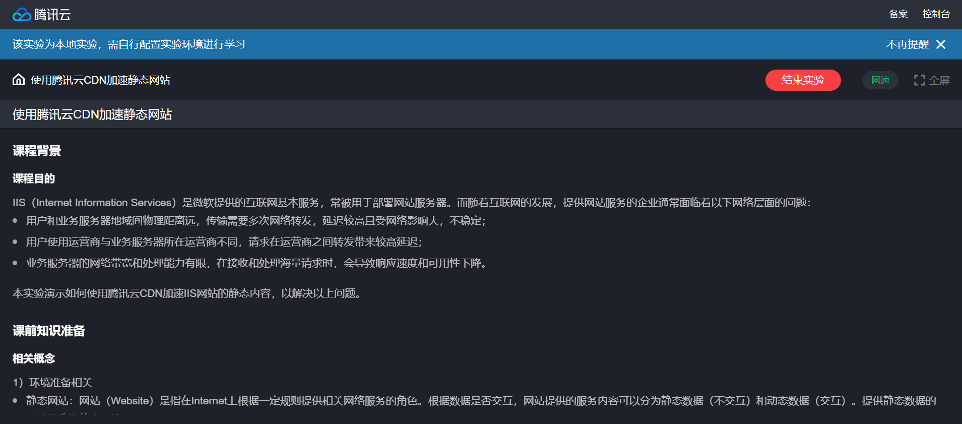Image resolution: width=962 pixels, height=424 pixels.
Task: Click the Tencent Cloud logo
Action: click(x=41, y=15)
